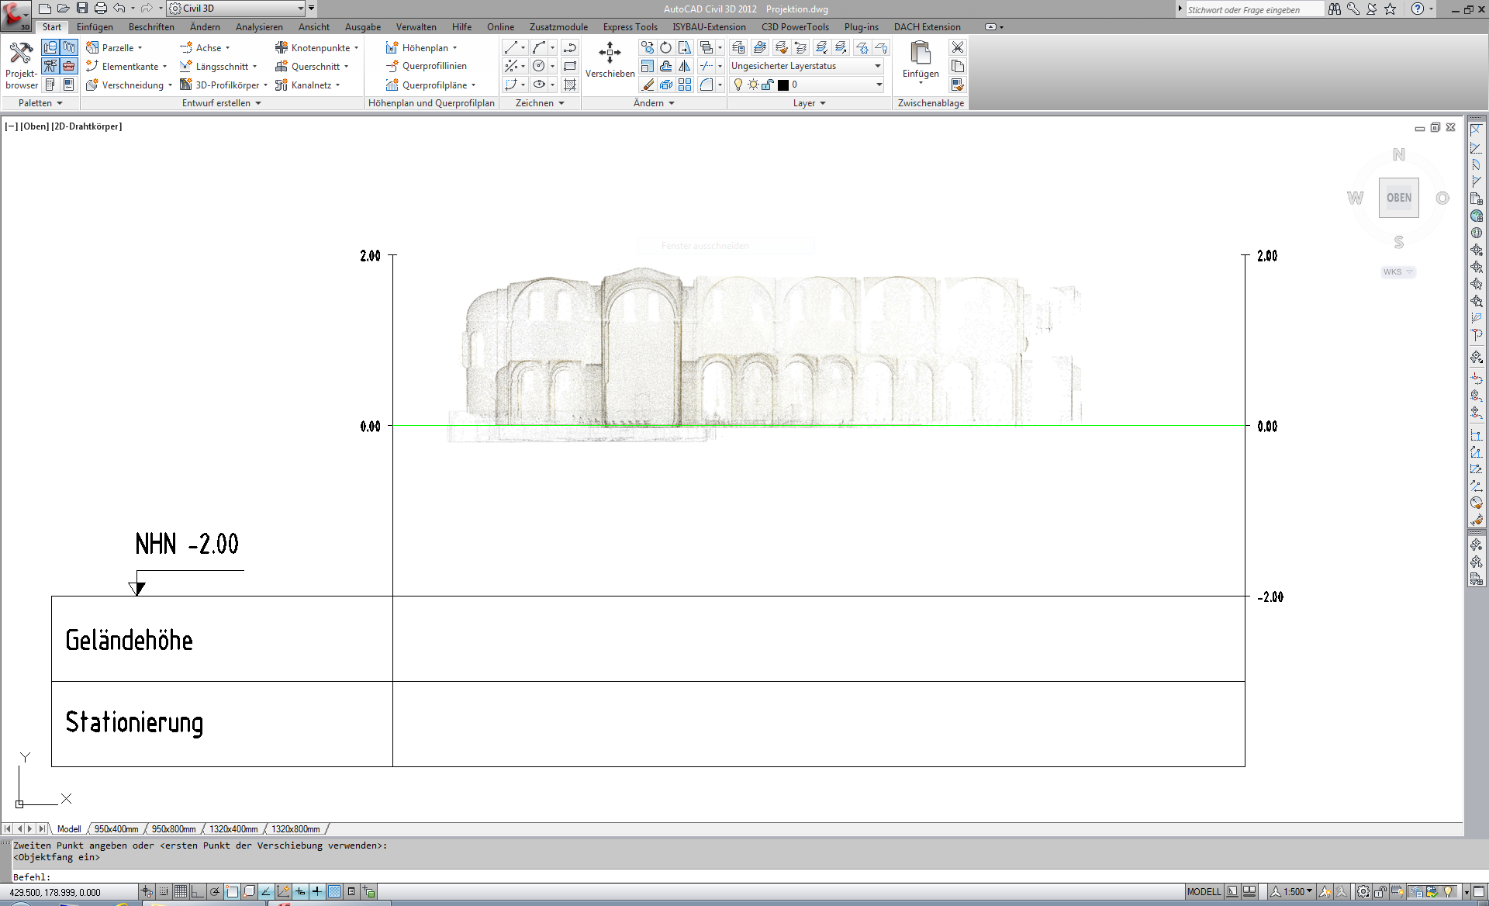Select the Verschieben move tool

tap(610, 61)
